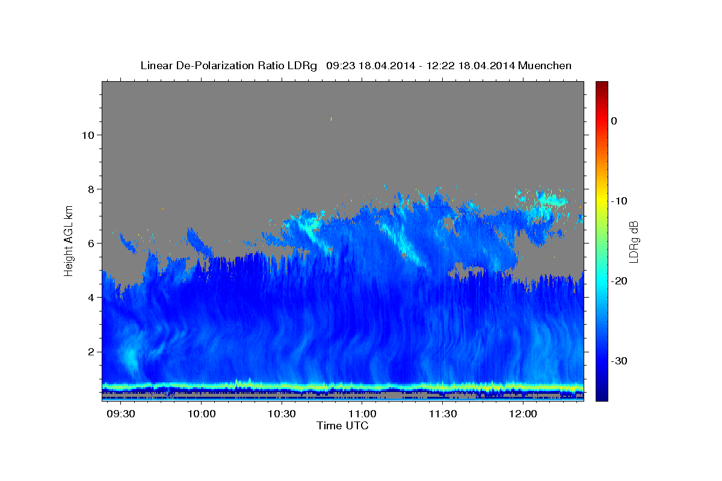Click the '11:30' time tick label
722x481 pixels.
point(443,415)
